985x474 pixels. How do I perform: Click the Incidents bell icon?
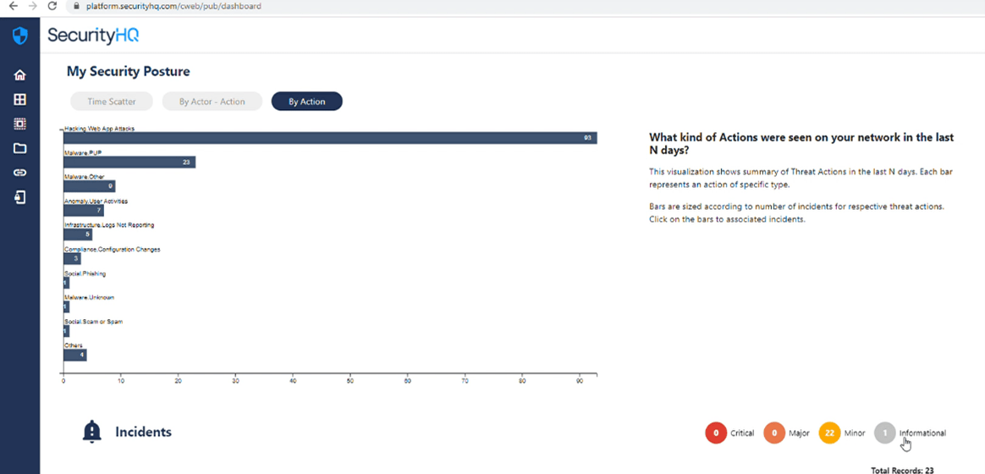(91, 432)
